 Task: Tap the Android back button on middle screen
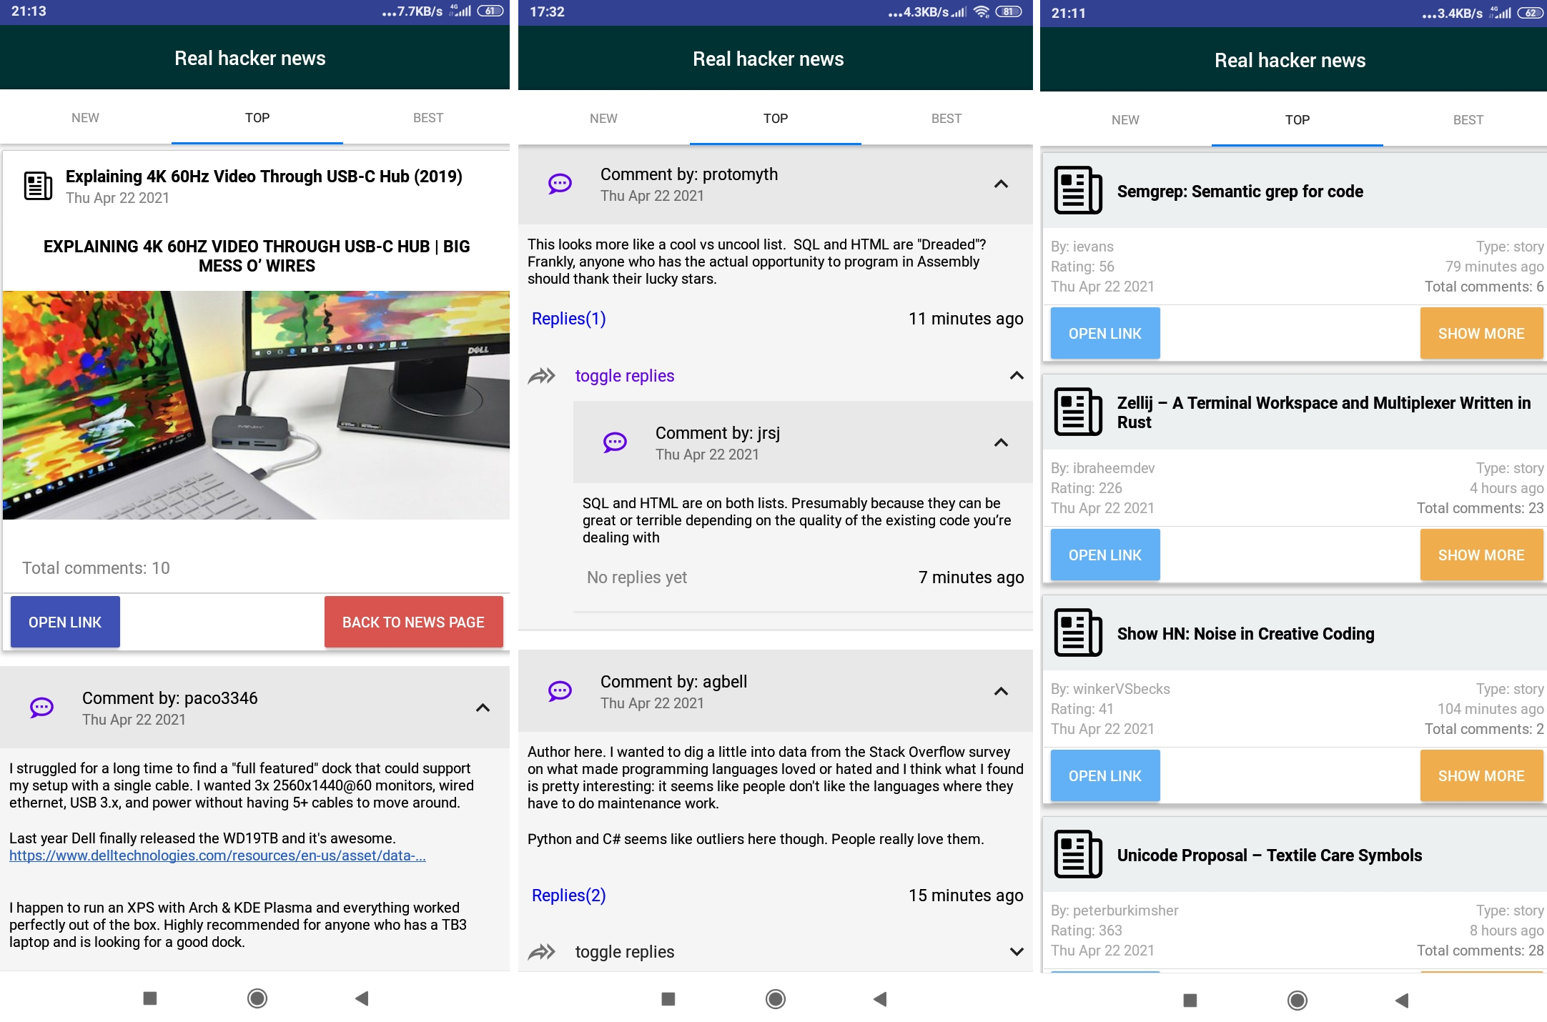click(x=880, y=998)
